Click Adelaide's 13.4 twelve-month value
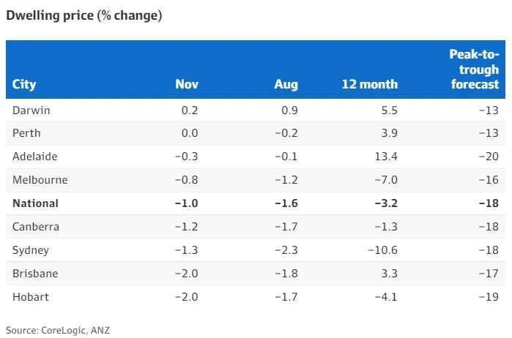The height and width of the screenshot is (338, 512). point(386,157)
